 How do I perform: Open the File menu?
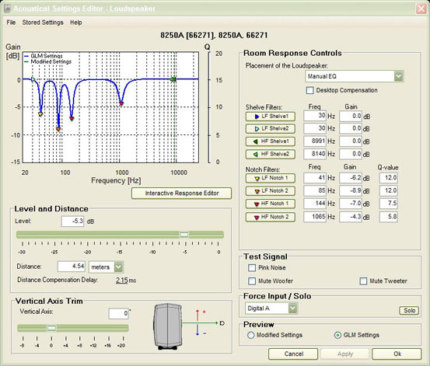click(x=11, y=23)
